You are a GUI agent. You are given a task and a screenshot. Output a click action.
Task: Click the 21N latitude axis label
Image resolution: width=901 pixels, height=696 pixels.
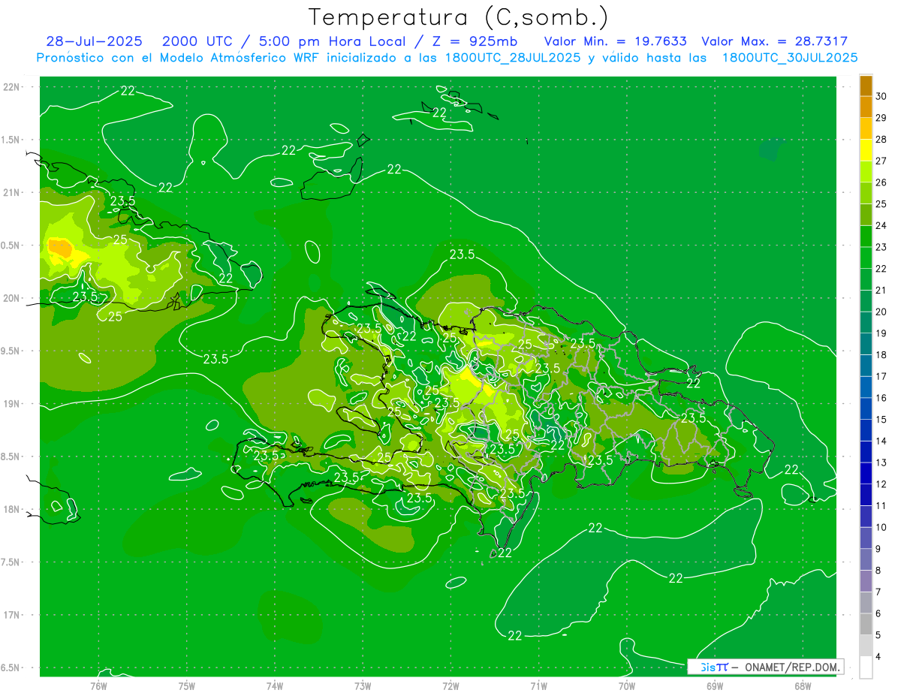(12, 192)
